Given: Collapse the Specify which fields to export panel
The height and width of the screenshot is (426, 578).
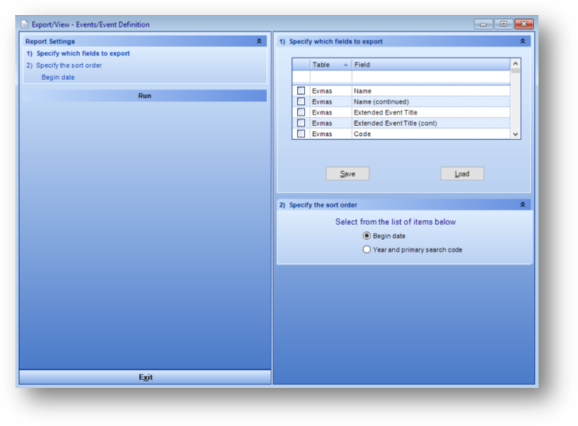Looking at the screenshot, I should [x=522, y=41].
